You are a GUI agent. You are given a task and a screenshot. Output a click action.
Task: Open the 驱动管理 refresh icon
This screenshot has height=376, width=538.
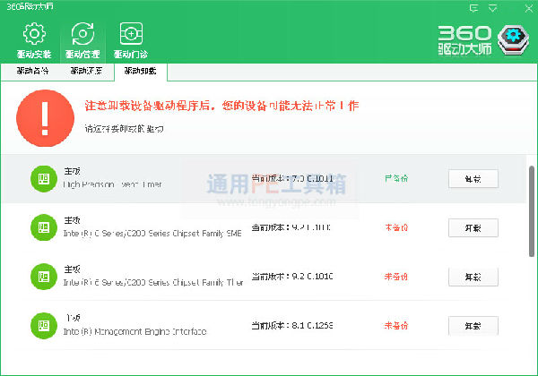point(82,33)
